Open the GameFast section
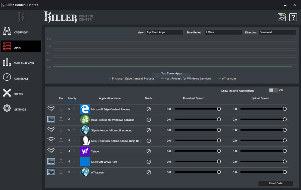This screenshot has width=301, height=190. click(20, 79)
